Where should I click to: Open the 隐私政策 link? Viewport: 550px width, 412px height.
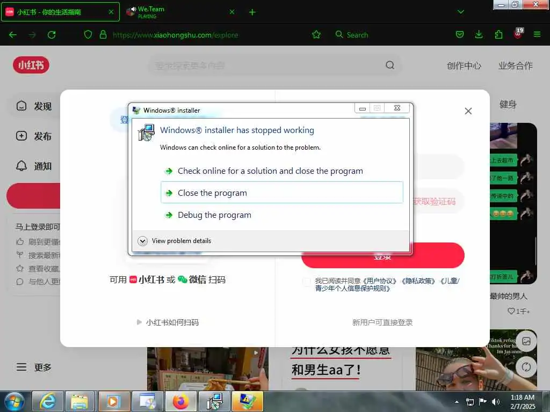pos(418,281)
